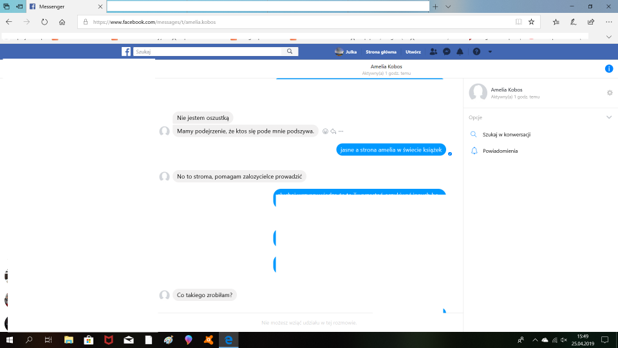The image size is (618, 348).
Task: Click the Facebook Szukaj search field
Action: [207, 52]
